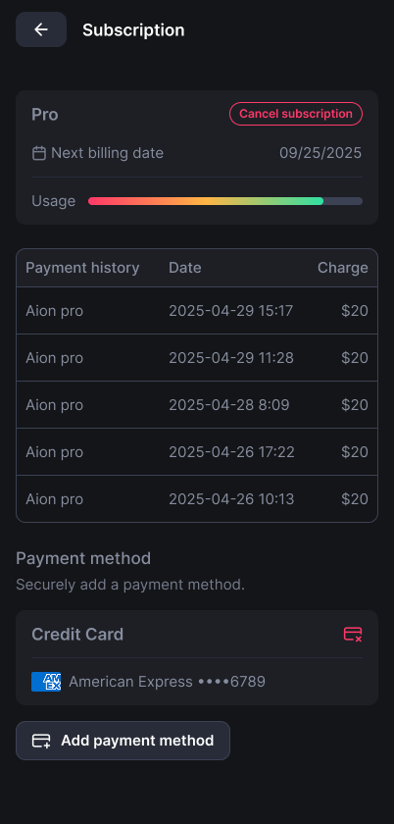Click the Credit Card heading
This screenshot has height=824, width=394.
click(x=77, y=635)
